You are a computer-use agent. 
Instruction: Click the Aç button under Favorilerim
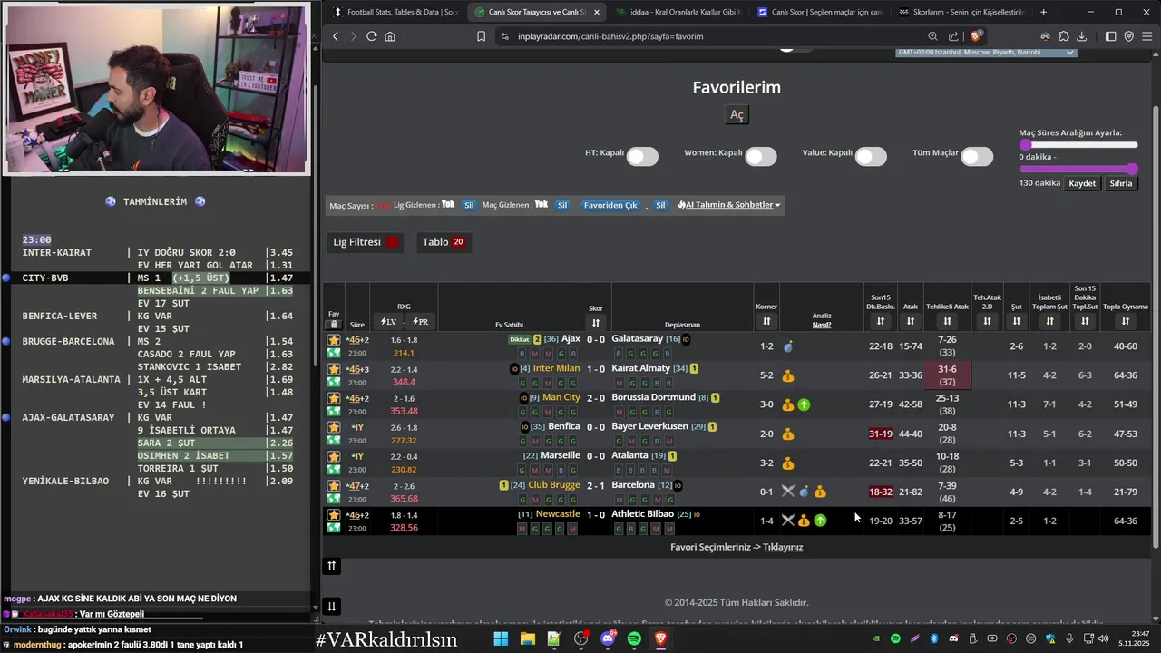click(737, 115)
